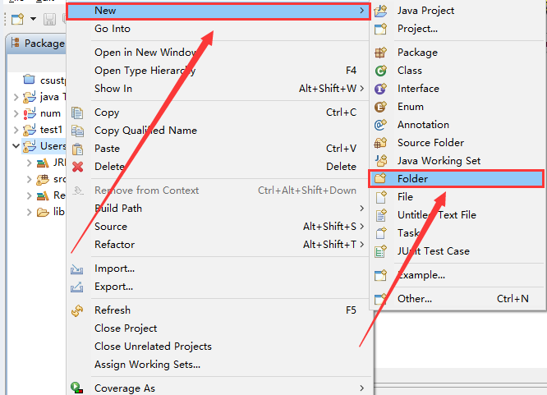Screen dimensions: 547x395
Task: Click the Other... wizard icon
Action: (x=380, y=299)
